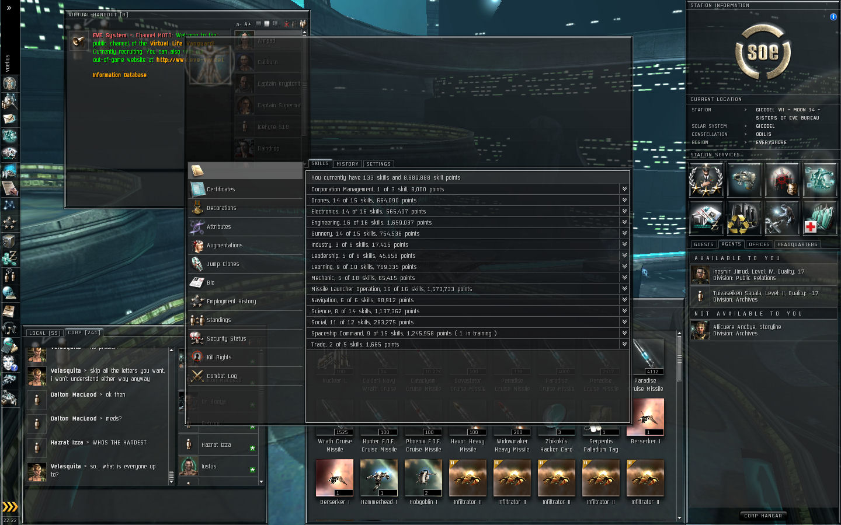Expand the Gunnery skill group
This screenshot has width=841, height=525.
point(624,233)
